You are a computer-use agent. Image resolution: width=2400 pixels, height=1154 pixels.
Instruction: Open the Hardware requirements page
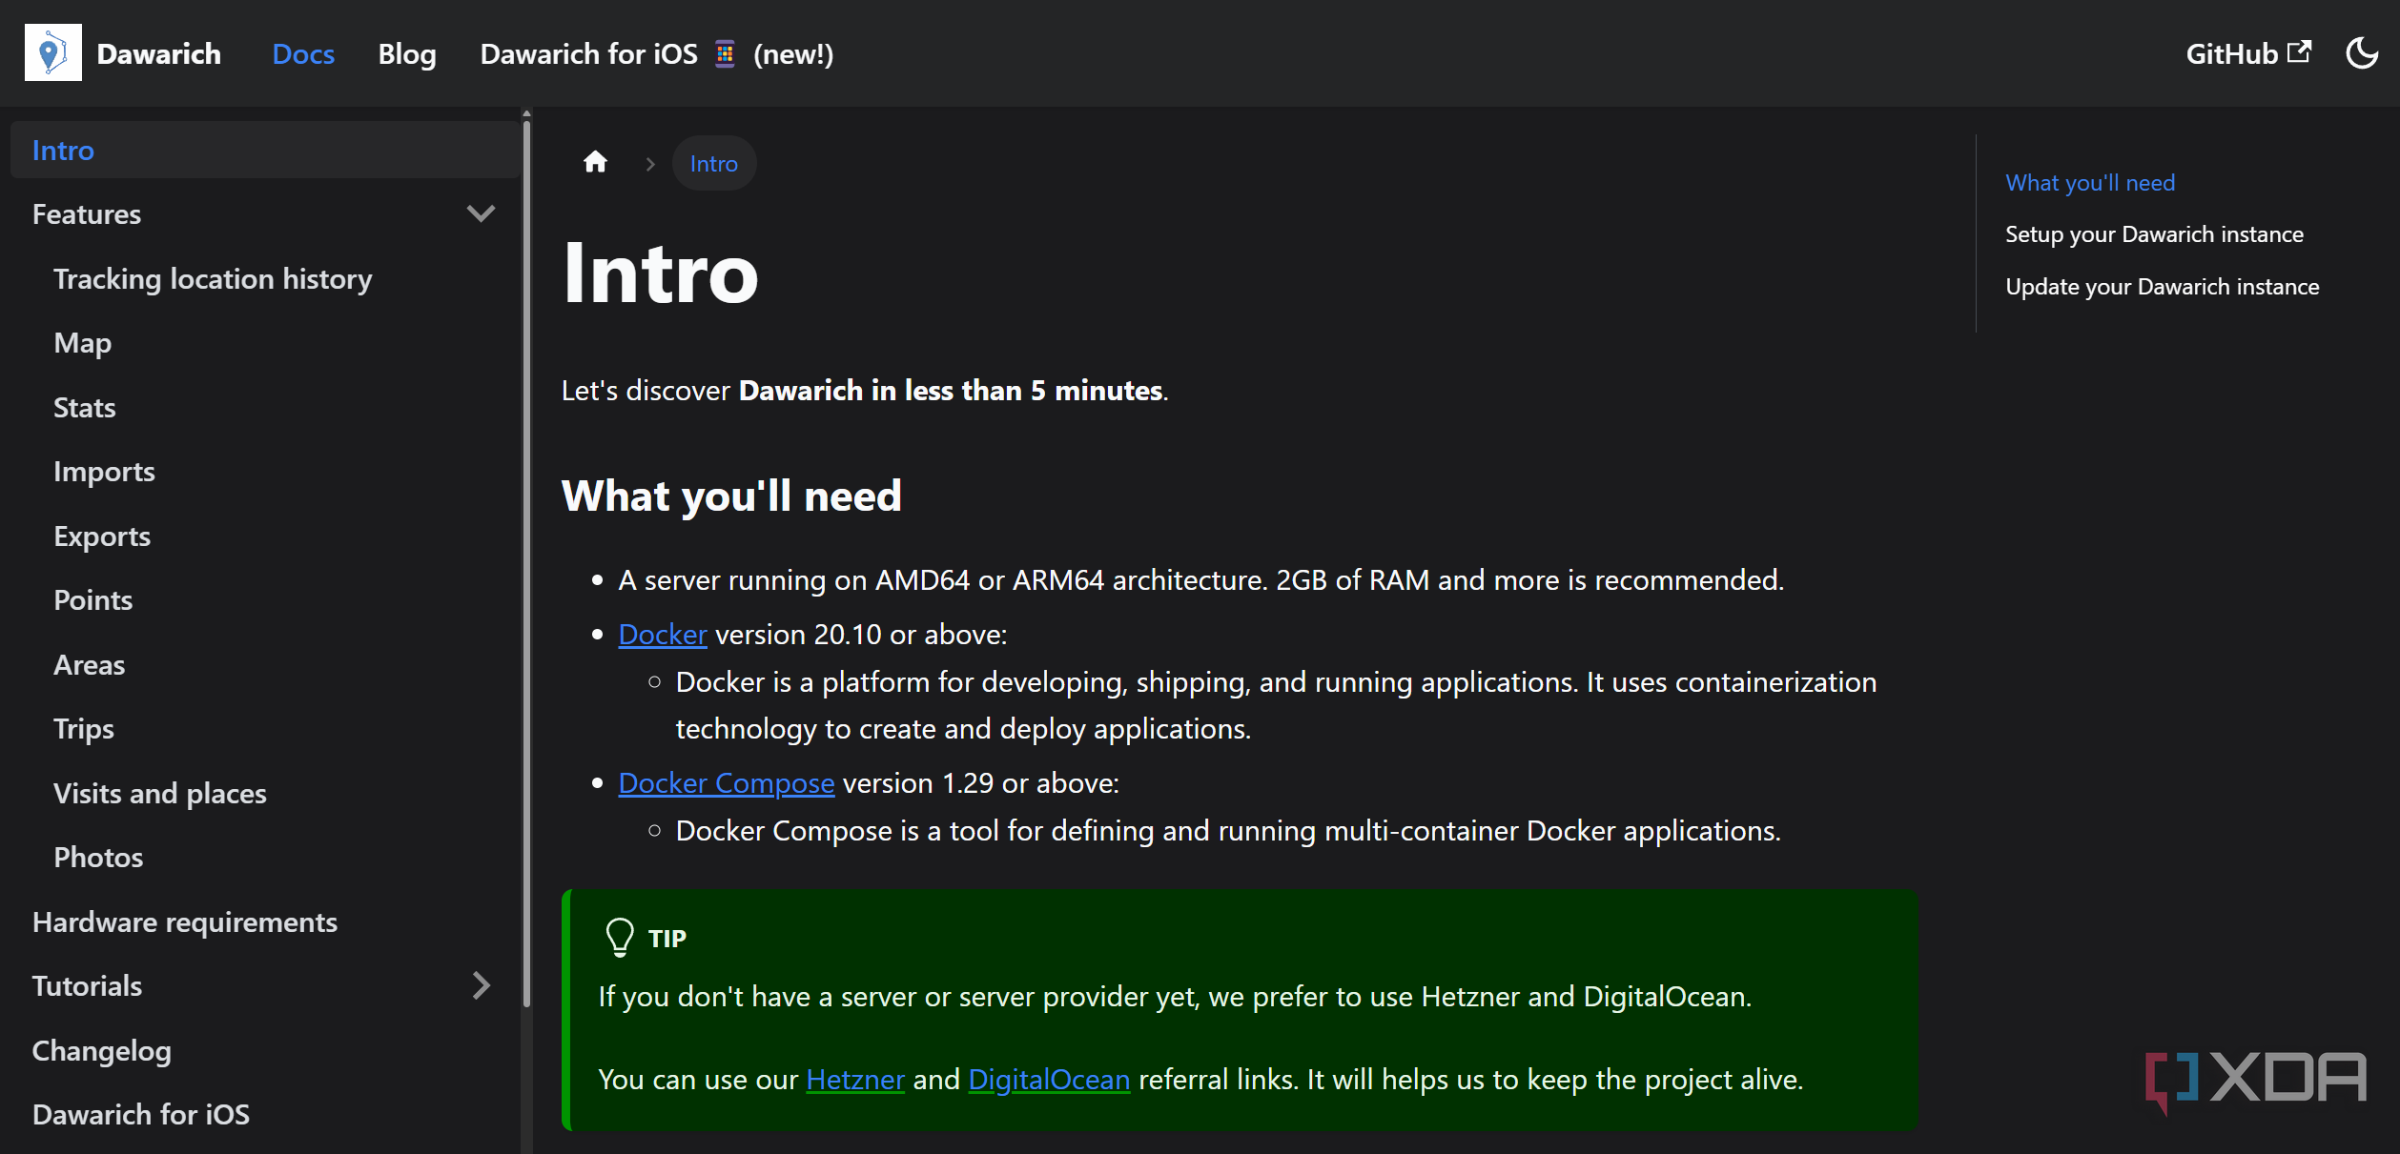point(185,922)
